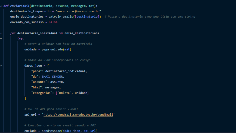The width and height of the screenshot is (236, 133).
Task: Click the enviarEmail function name
Action: coord(20,6)
